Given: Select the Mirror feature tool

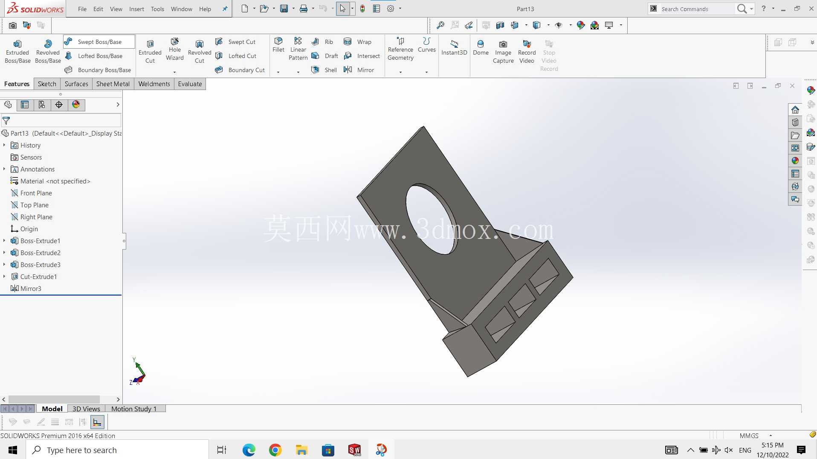Looking at the screenshot, I should pos(359,70).
